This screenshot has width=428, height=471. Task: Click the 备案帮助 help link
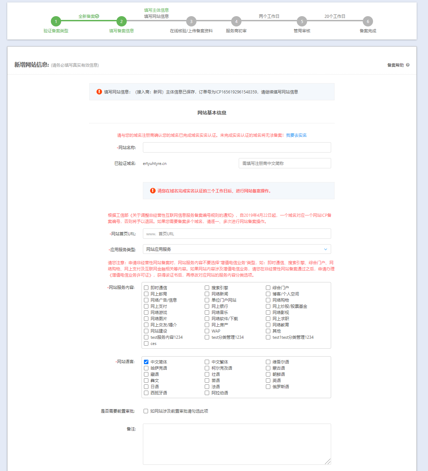point(395,65)
